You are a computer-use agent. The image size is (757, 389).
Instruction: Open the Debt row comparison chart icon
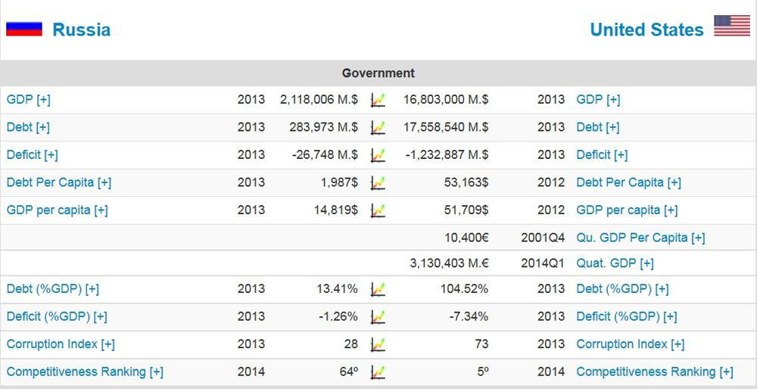point(378,128)
